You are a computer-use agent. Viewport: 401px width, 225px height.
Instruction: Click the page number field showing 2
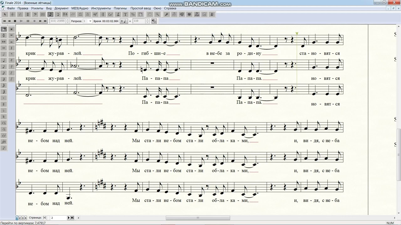(59, 218)
